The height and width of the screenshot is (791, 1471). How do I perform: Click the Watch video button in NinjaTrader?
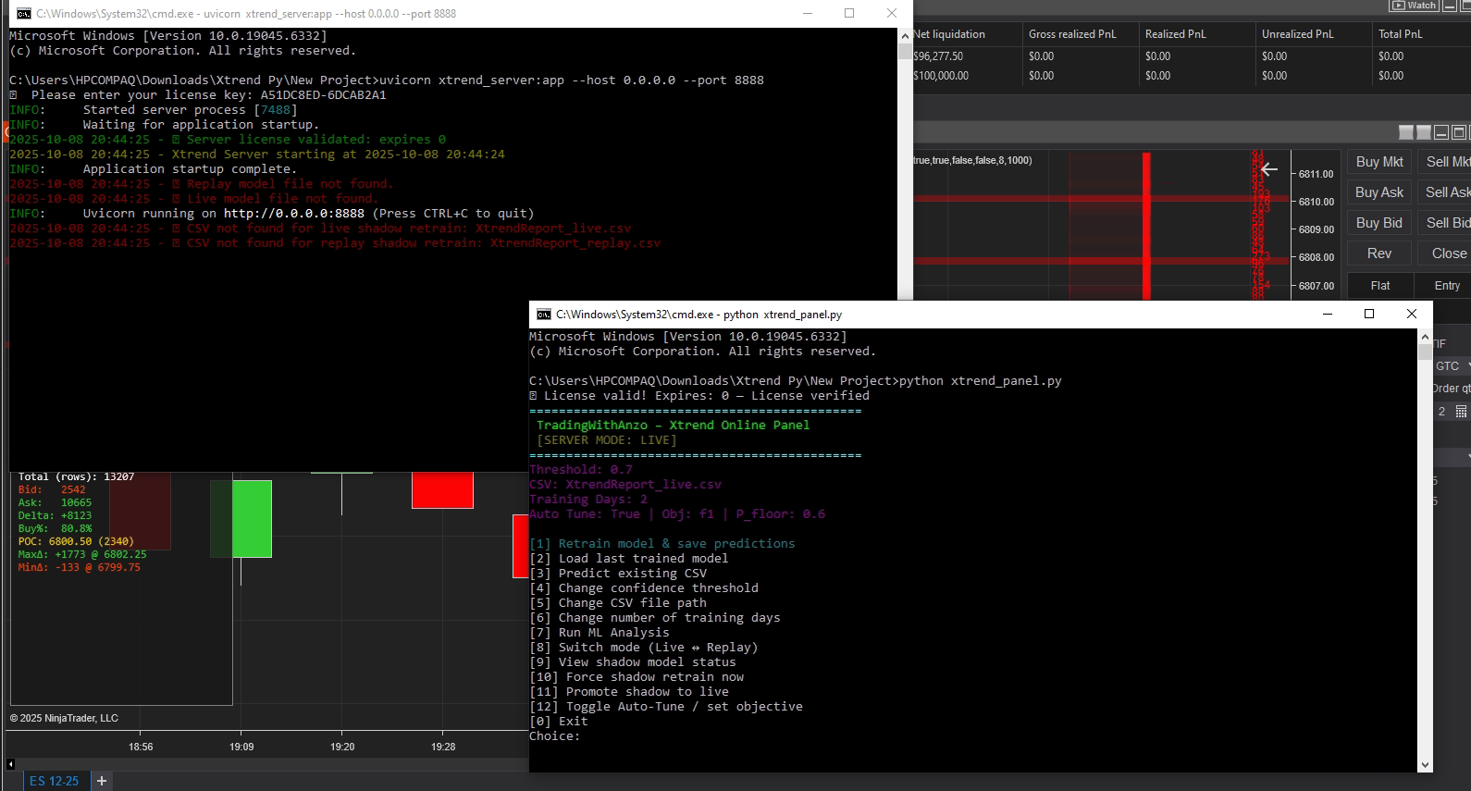coord(1415,6)
